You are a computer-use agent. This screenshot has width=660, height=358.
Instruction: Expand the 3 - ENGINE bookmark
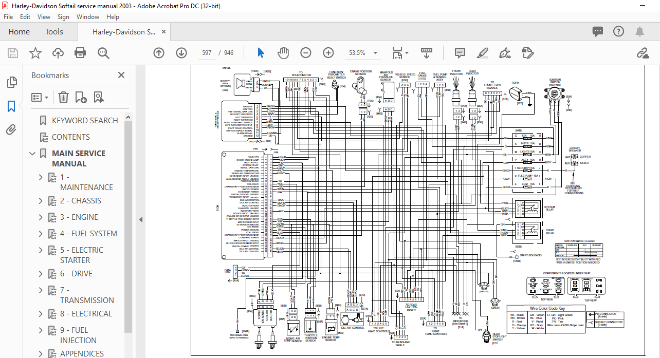click(41, 217)
